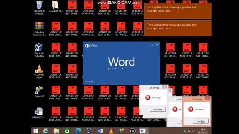Select CyberLink PowerDirector desktop shortcut

[39, 29]
